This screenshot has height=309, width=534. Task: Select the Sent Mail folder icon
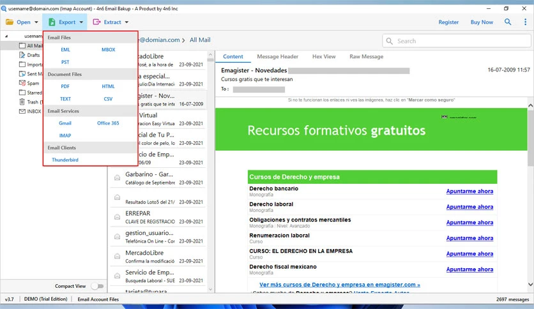coord(22,73)
